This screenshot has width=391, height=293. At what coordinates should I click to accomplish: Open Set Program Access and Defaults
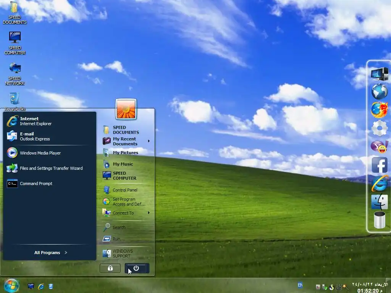pos(126,201)
